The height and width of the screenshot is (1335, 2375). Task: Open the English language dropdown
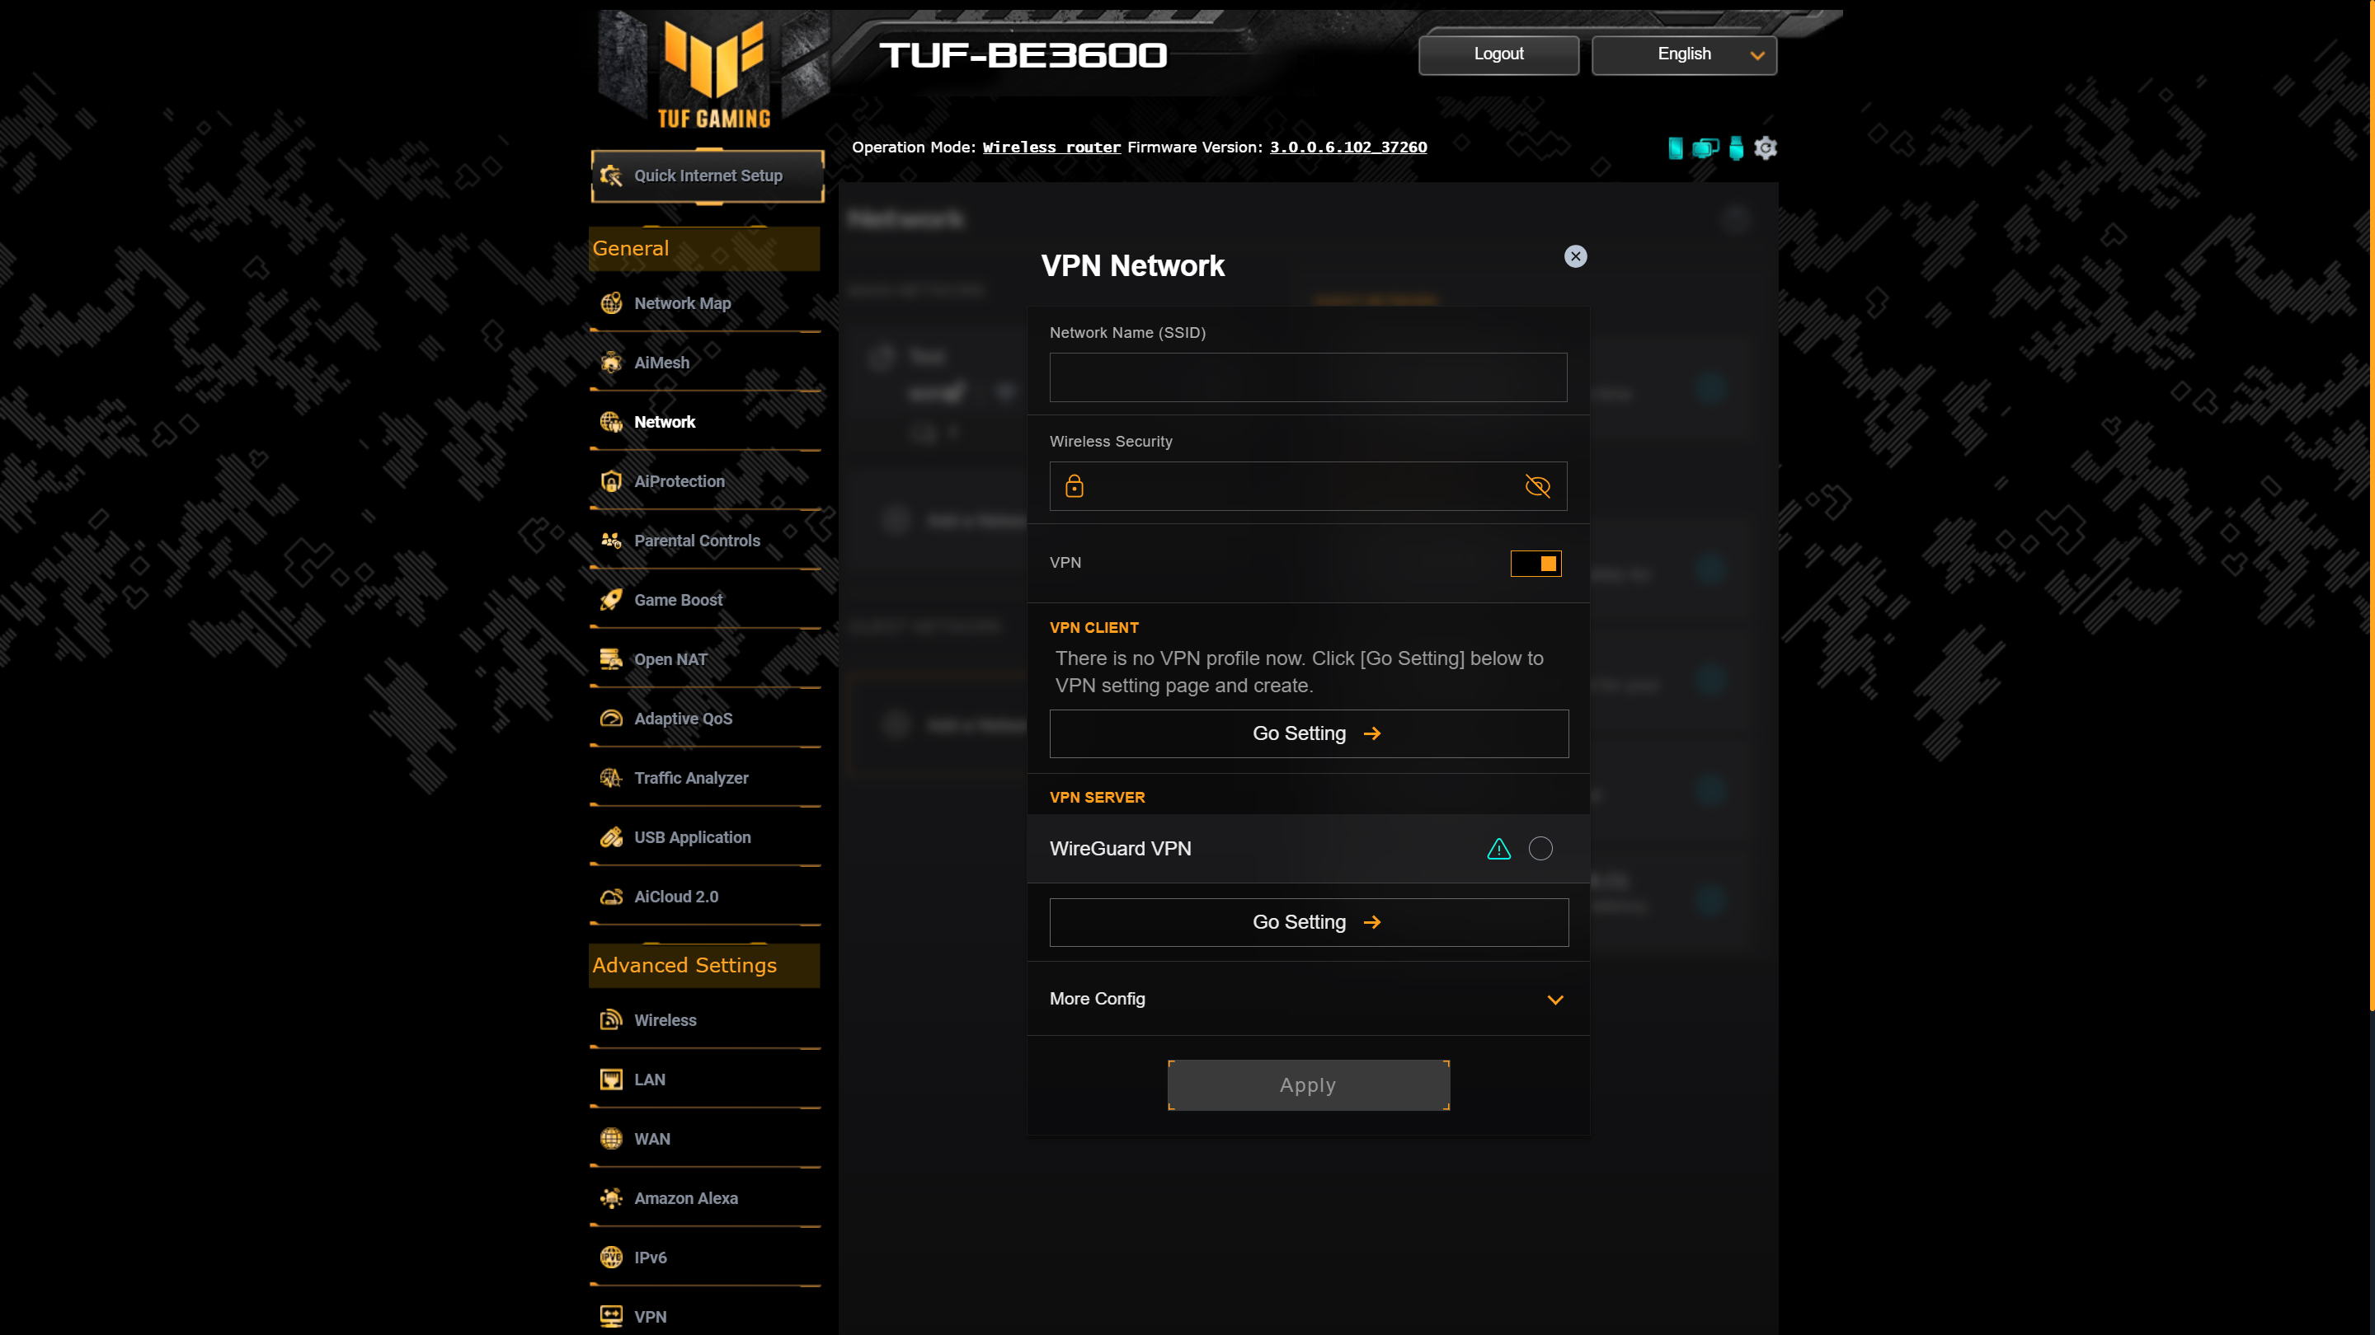pos(1683,54)
